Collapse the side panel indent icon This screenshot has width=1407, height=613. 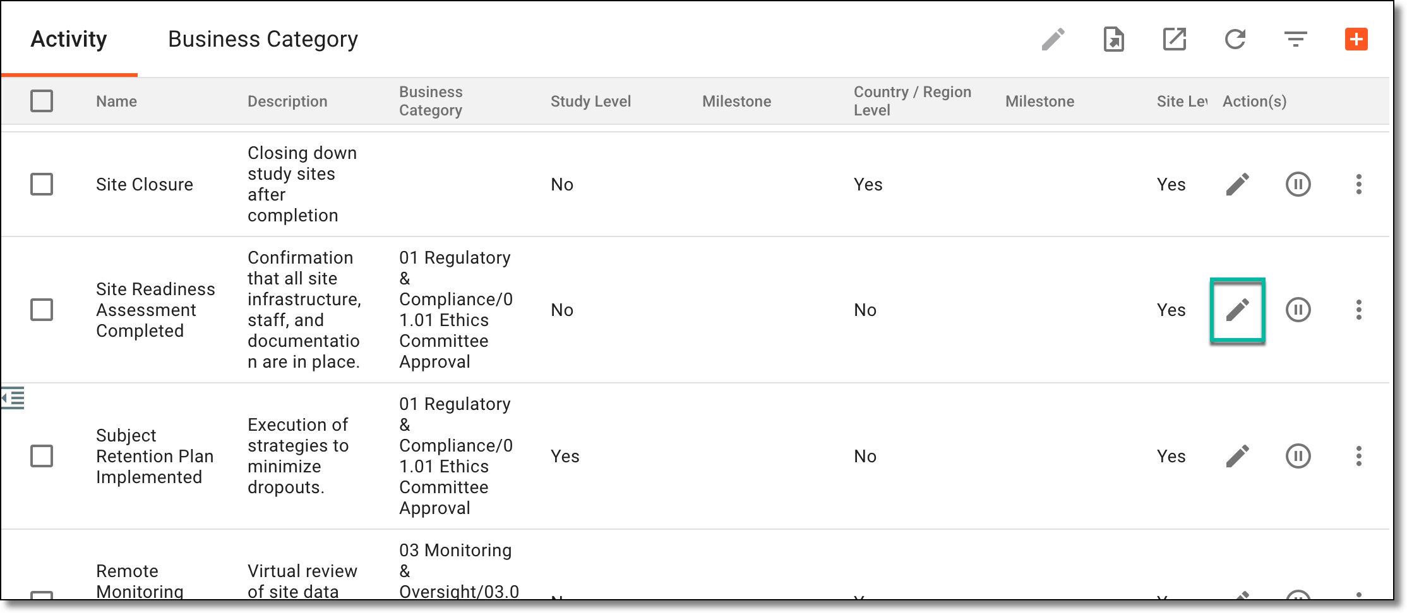(x=13, y=398)
